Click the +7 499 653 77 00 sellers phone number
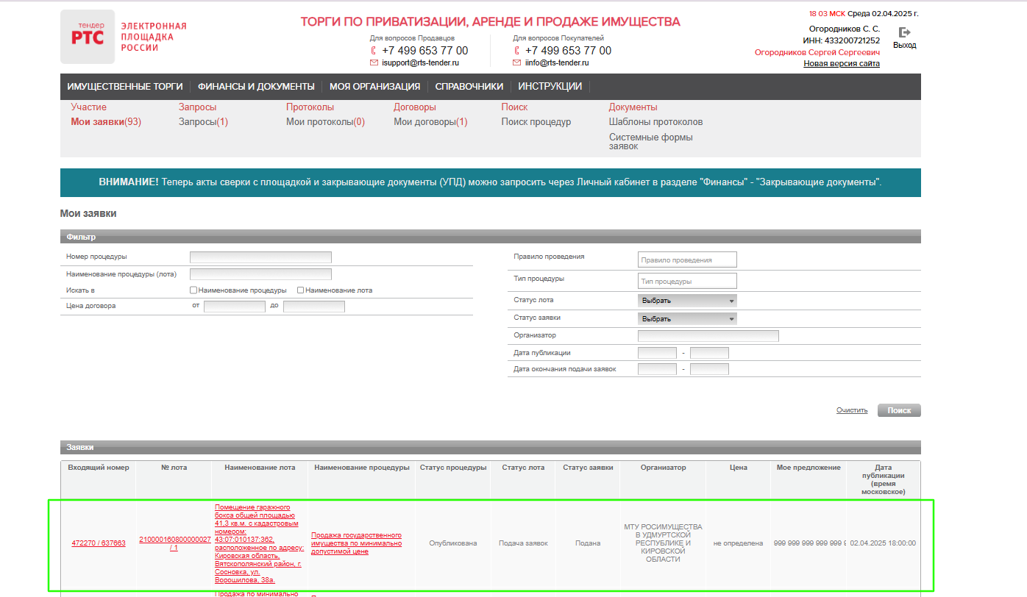This screenshot has height=597, width=1027. [424, 51]
